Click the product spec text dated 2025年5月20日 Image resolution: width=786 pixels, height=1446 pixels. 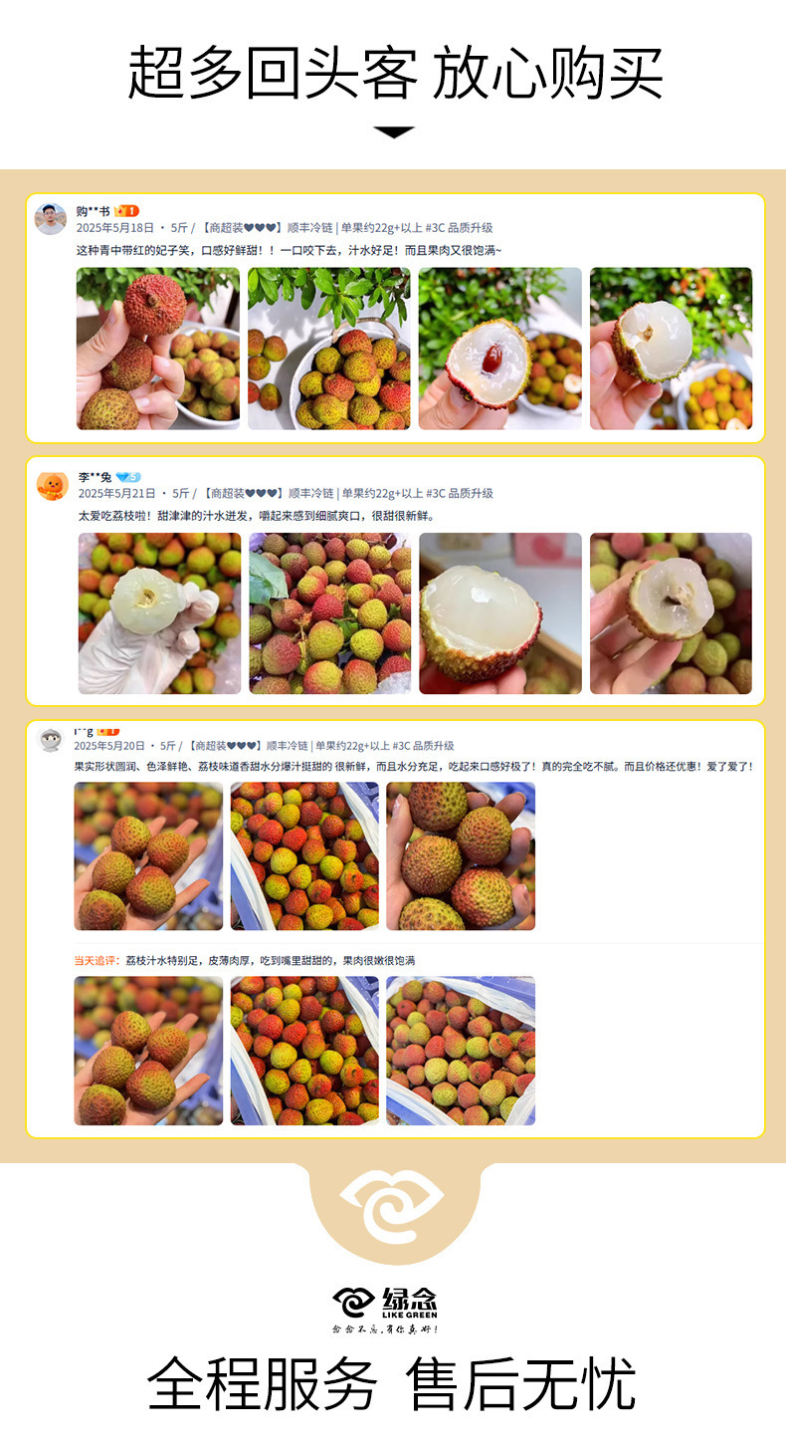pyautogui.click(x=264, y=745)
